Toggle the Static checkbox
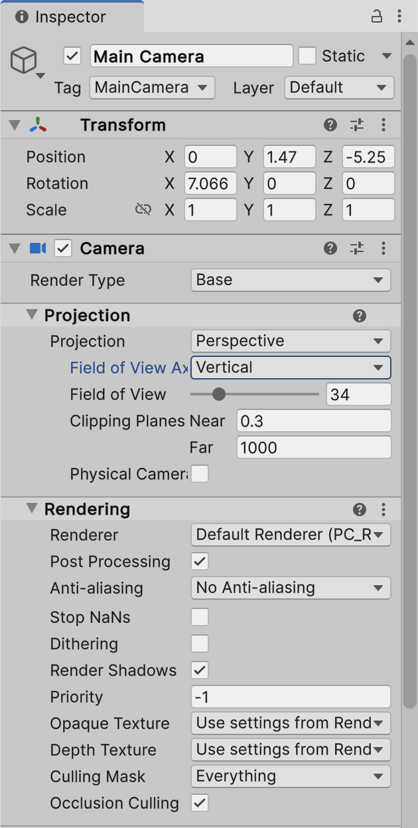The image size is (418, 828). click(x=307, y=56)
